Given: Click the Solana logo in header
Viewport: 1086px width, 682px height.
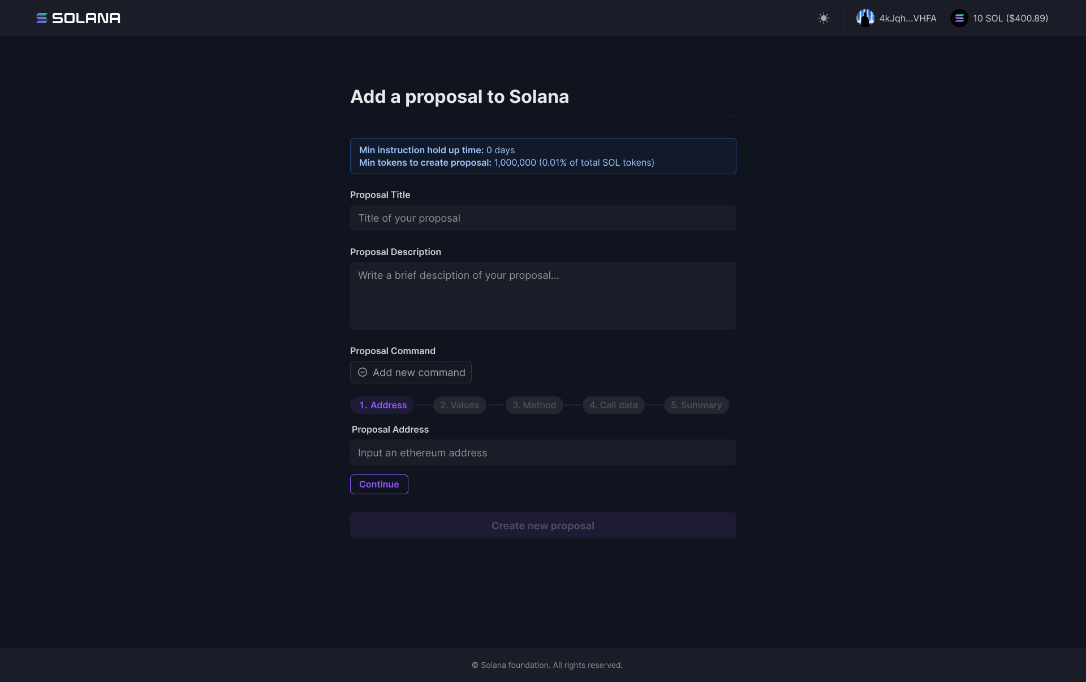Looking at the screenshot, I should tap(78, 18).
